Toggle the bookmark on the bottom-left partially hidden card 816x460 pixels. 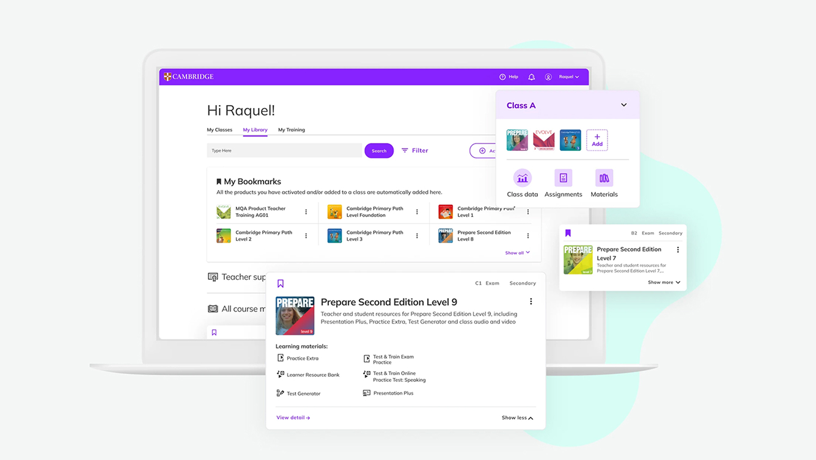[214, 332]
